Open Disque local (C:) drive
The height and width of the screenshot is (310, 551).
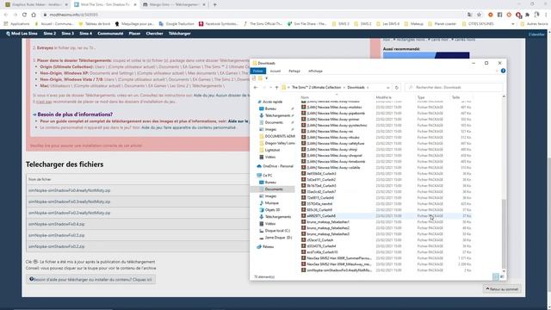click(277, 231)
